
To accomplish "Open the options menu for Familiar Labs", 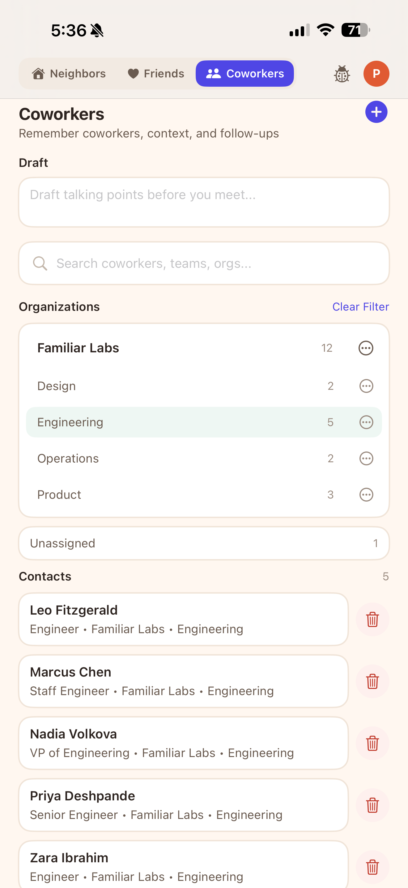I will (366, 348).
